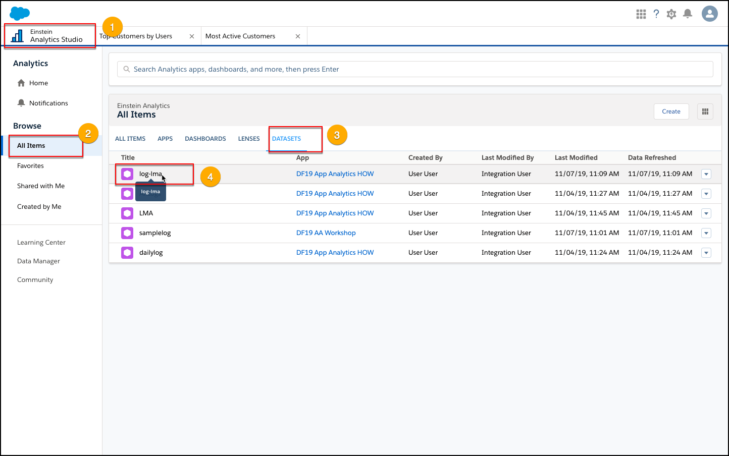The height and width of the screenshot is (456, 729).
Task: Open the dailylog dataset
Action: coord(151,253)
